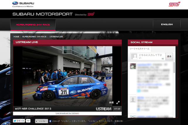
Task: Click the Facebook icon below the video
Action: [x=50, y=121]
